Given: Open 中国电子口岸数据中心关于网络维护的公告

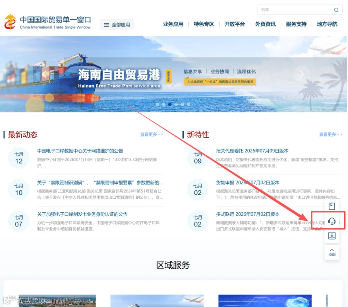Looking at the screenshot, I should 80,151.
